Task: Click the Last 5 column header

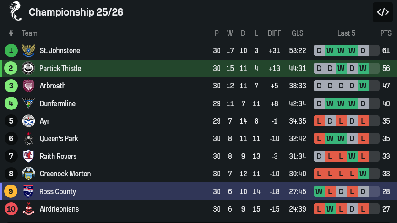Action: point(346,33)
